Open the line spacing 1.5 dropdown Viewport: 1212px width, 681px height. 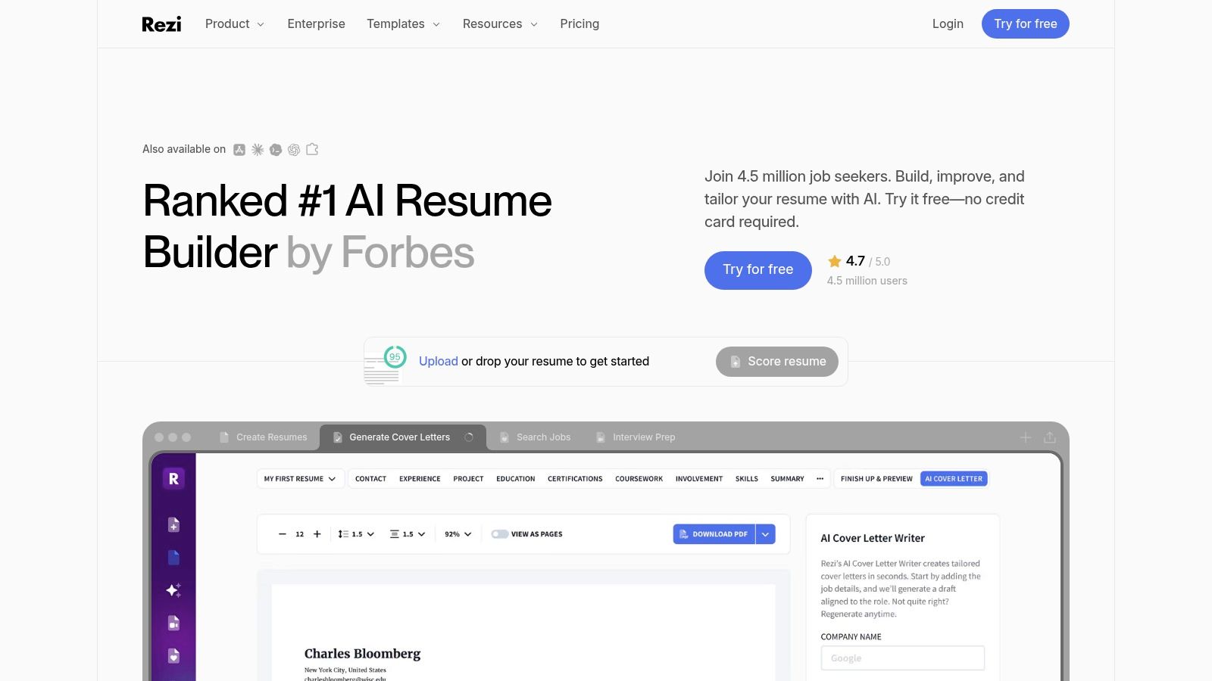356,534
